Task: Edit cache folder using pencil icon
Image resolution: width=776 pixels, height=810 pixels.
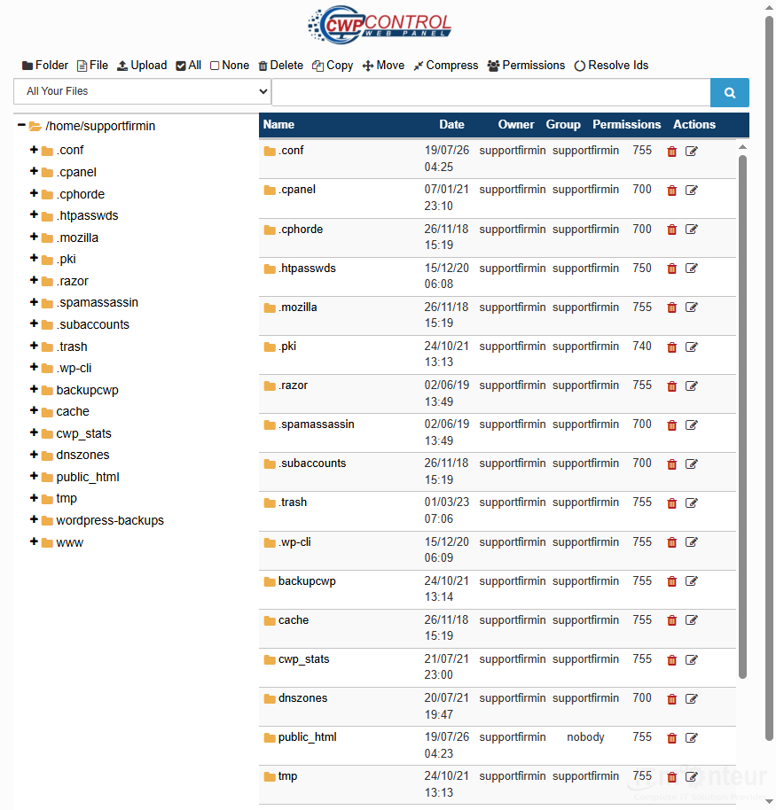Action: [691, 620]
